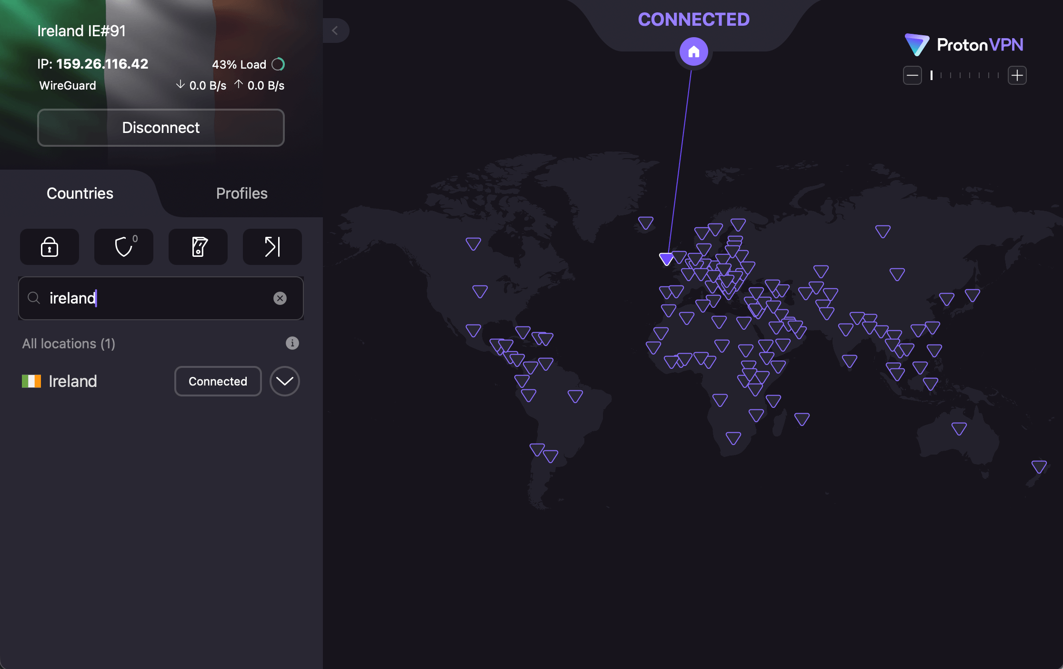The image size is (1063, 669).
Task: Toggle NetShield shield icon
Action: click(x=124, y=247)
